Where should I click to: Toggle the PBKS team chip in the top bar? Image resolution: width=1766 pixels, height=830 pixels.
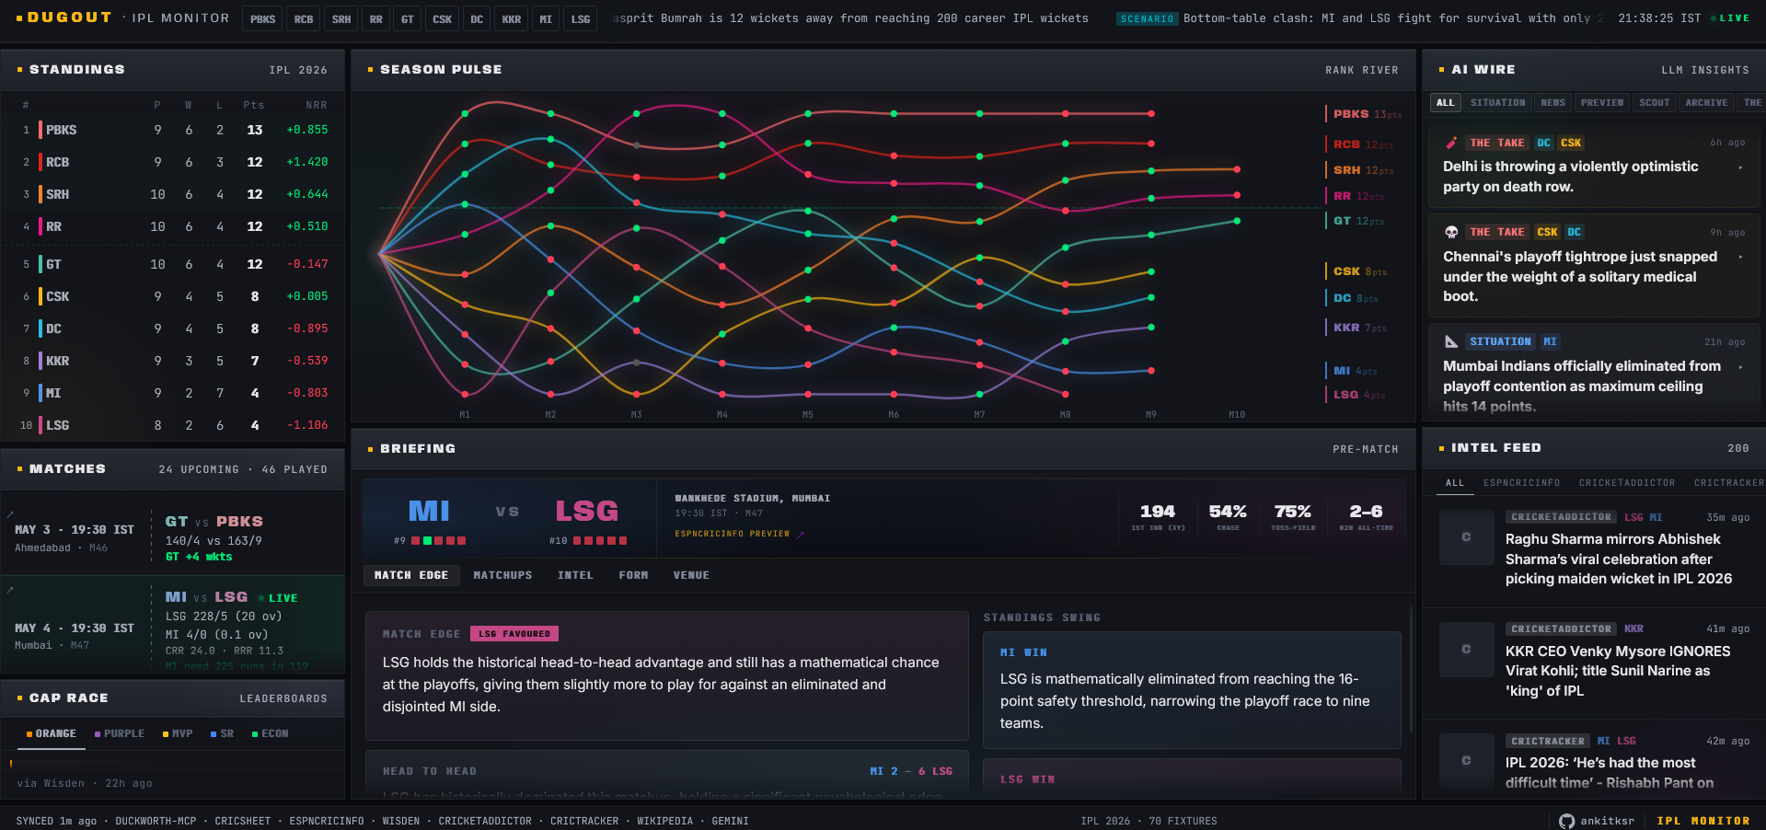263,18
